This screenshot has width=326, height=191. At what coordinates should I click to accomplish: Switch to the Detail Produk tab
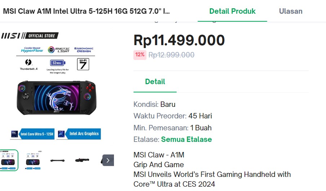[232, 11]
